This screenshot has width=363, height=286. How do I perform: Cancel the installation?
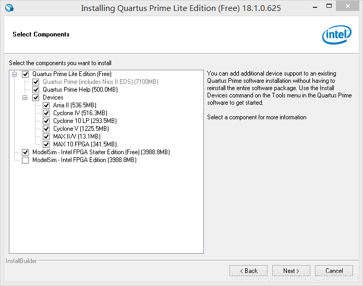(x=334, y=271)
